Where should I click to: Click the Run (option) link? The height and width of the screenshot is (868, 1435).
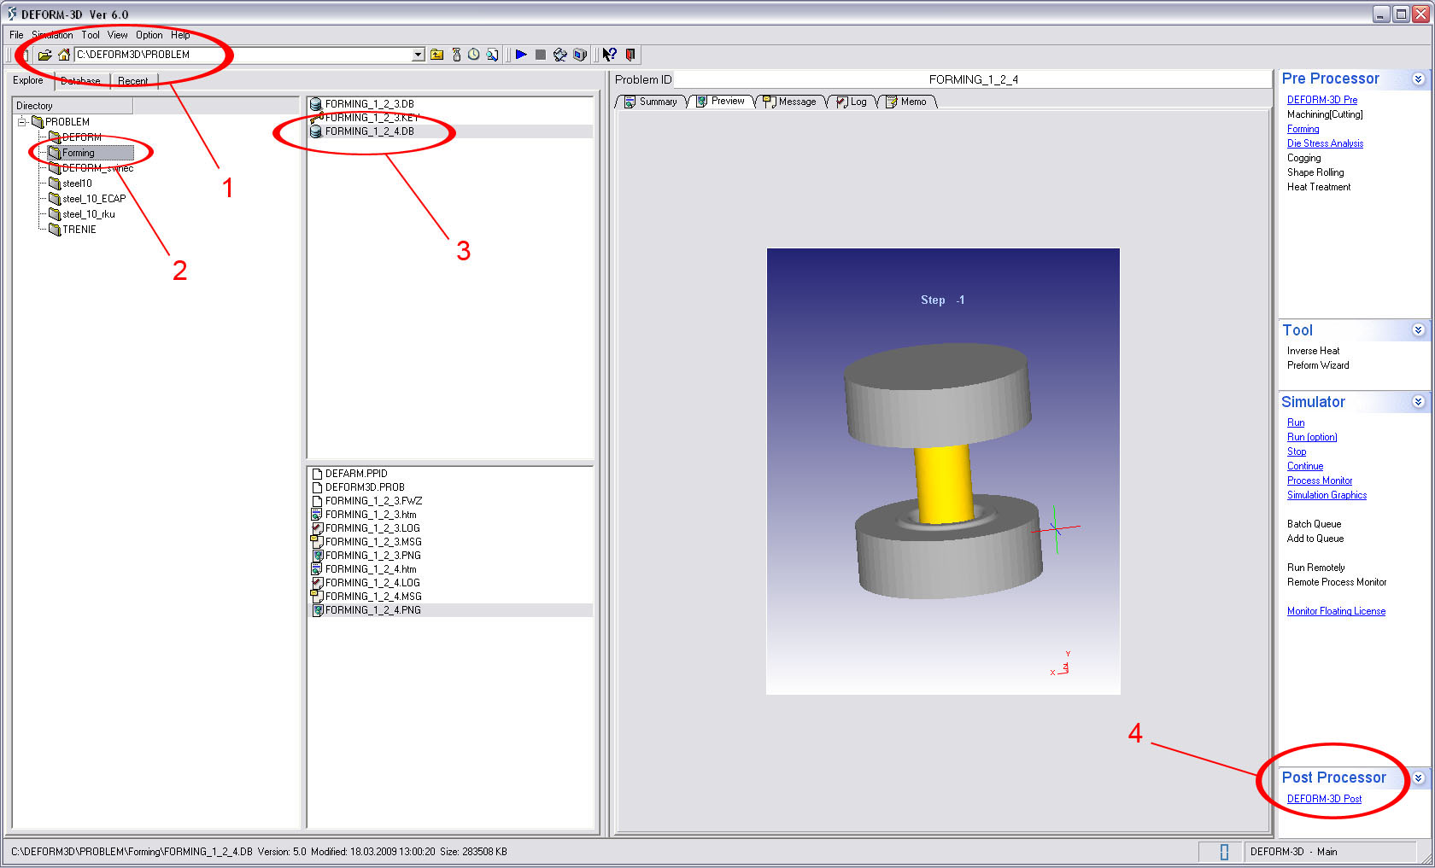pyautogui.click(x=1312, y=437)
